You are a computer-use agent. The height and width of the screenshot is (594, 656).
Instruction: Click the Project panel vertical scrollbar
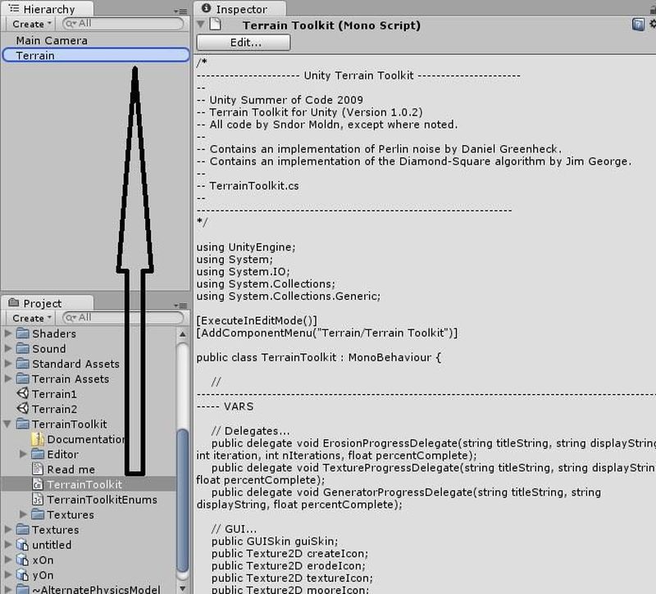183,459
